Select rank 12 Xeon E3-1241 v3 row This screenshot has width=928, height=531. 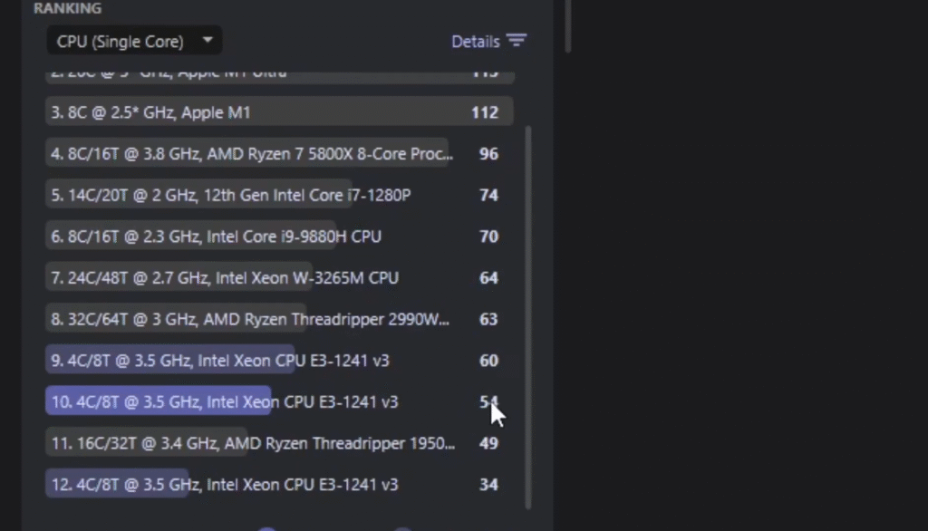[224, 485]
